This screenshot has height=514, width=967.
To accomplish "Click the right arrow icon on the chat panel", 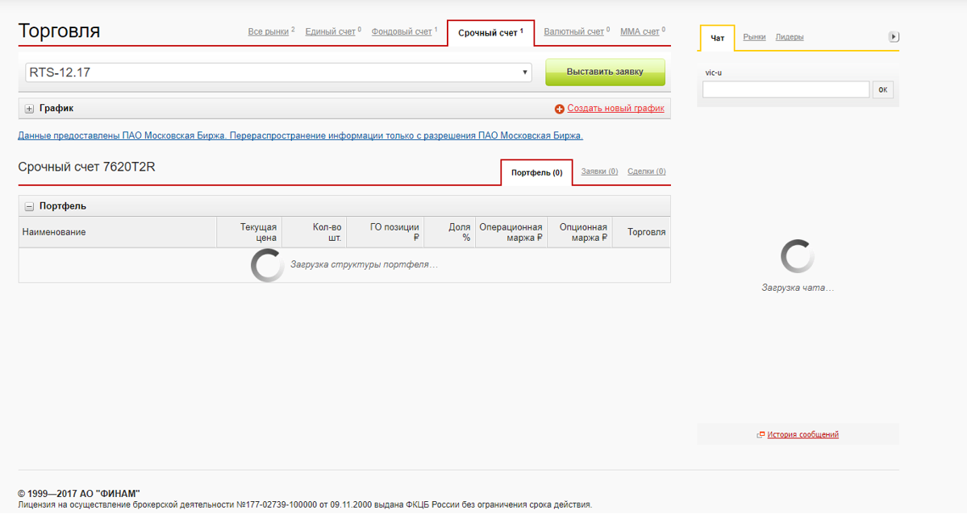I will tap(894, 36).
